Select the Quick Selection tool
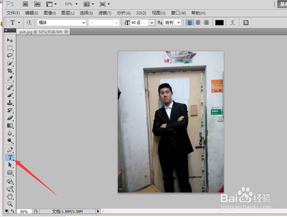287x217 pixels. (x=10, y=63)
